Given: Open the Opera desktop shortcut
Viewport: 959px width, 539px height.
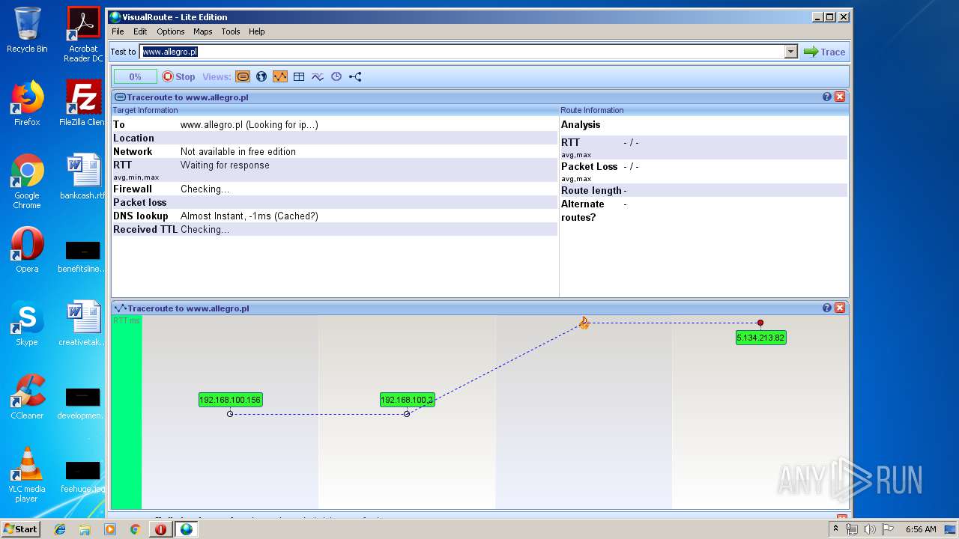Looking at the screenshot, I should point(27,250).
